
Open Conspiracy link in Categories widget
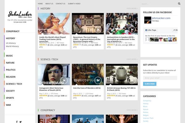click(147, 101)
